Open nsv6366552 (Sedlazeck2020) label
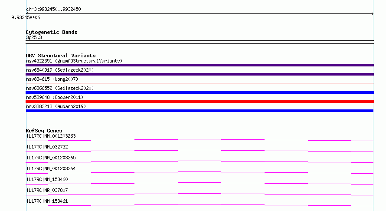 pyautogui.click(x=60, y=88)
